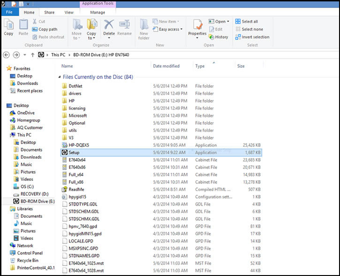The image size is (340, 276).
Task: Switch to the View ribbon tab
Action: click(x=69, y=12)
